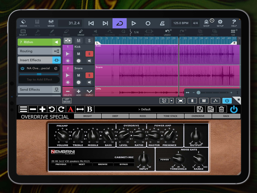Select the ROCK preset tab
The height and width of the screenshot is (193, 257).
coord(143,116)
